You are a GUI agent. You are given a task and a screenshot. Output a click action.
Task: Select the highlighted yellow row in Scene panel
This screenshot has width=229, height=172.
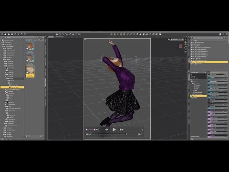tap(209, 62)
